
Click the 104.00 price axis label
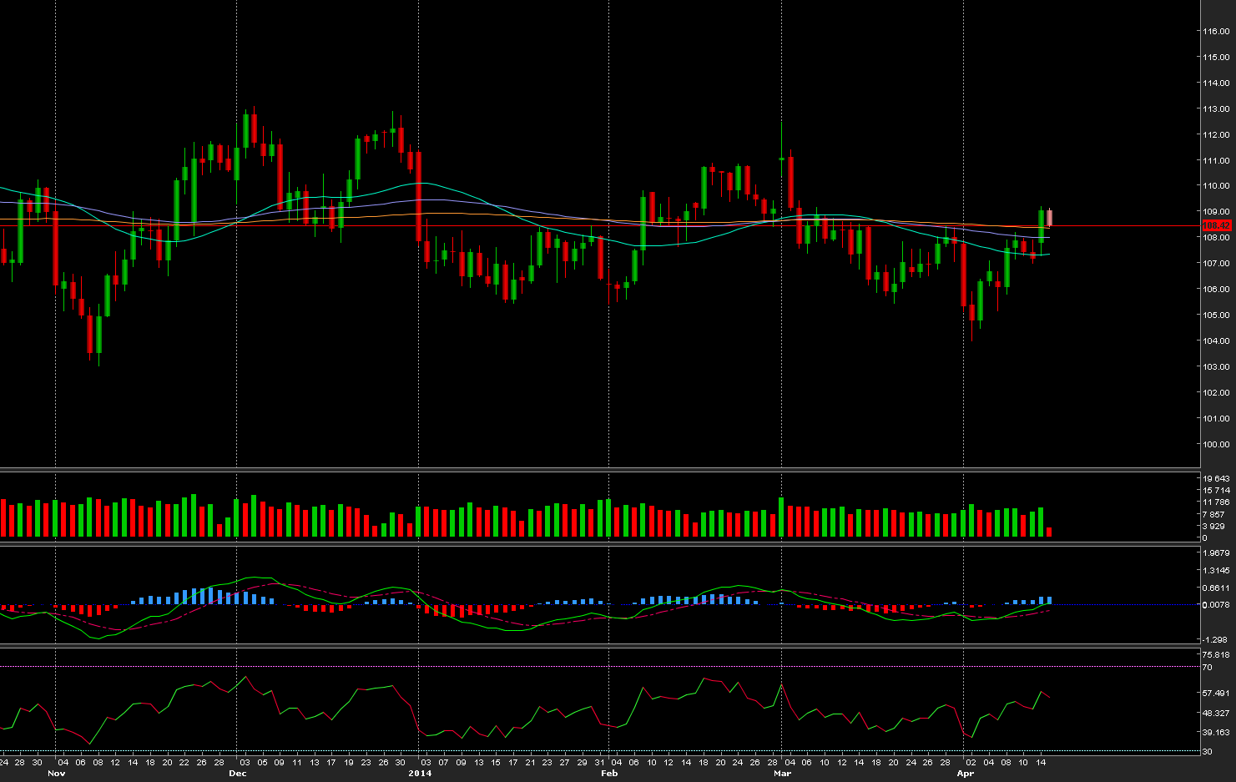(x=1216, y=341)
